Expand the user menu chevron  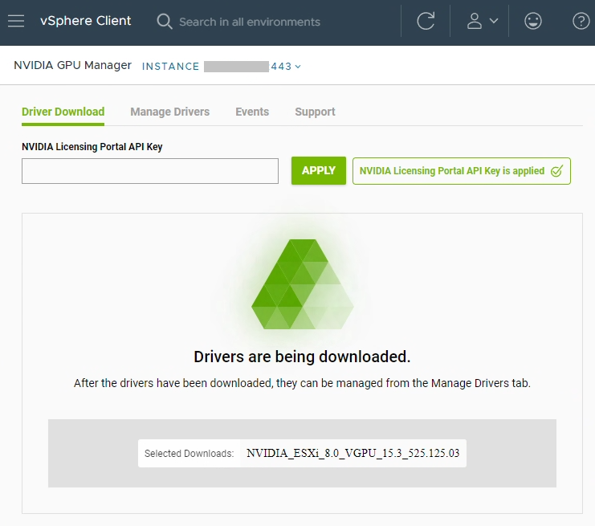click(x=494, y=22)
